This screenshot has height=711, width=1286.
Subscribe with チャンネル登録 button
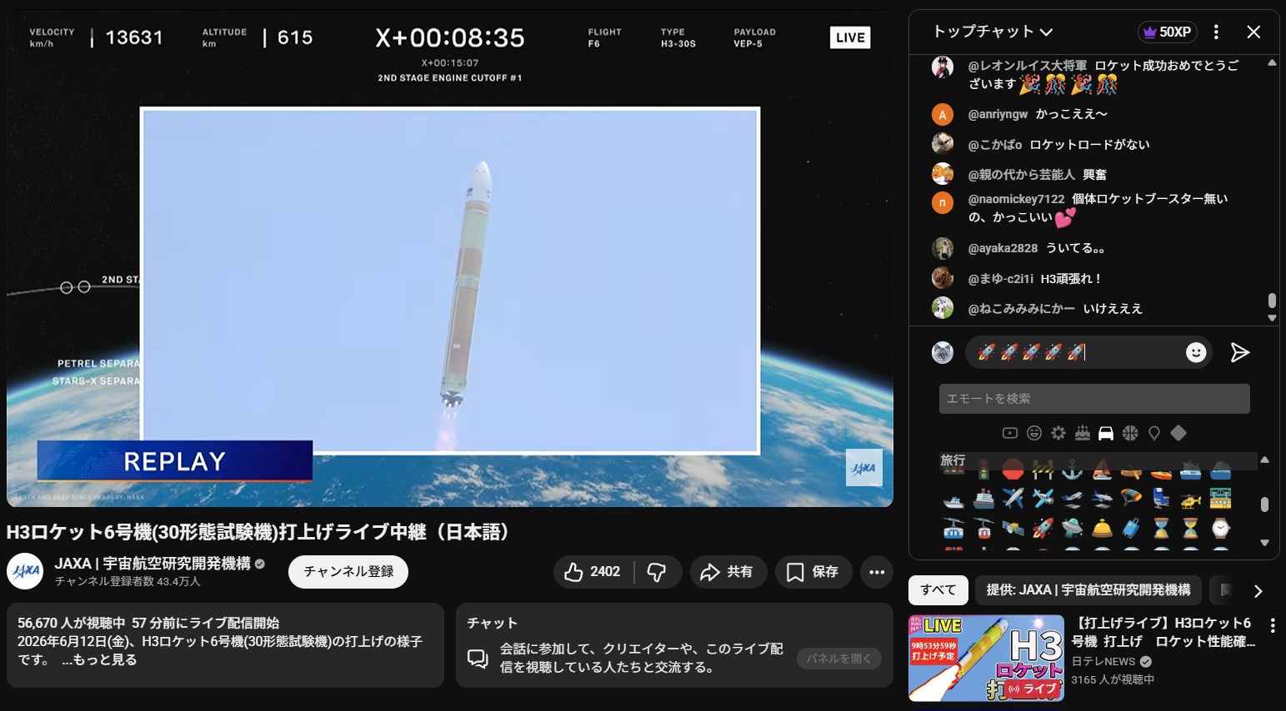click(x=348, y=572)
